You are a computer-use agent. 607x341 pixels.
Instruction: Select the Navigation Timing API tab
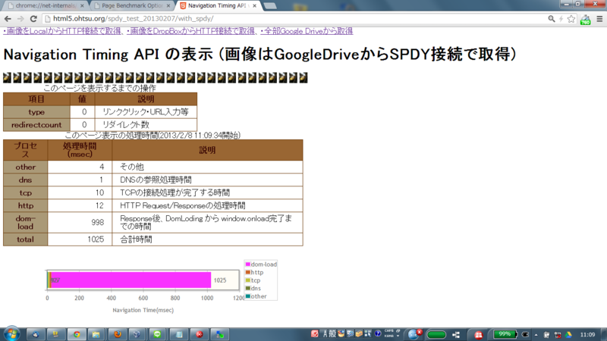pyautogui.click(x=216, y=6)
